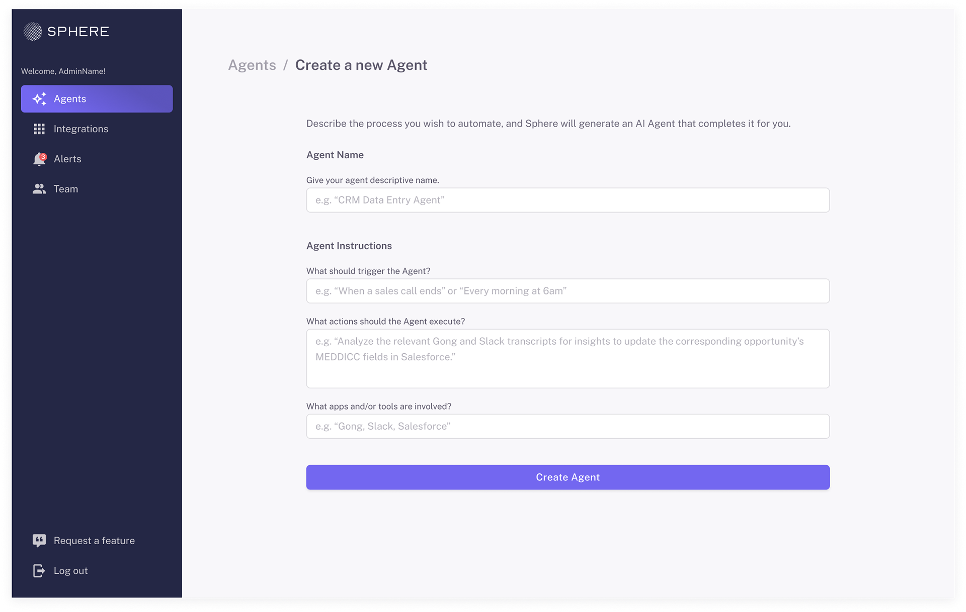This screenshot has width=966, height=612.
Task: Focus the agent actions text area
Action: [568, 358]
